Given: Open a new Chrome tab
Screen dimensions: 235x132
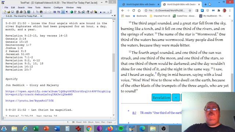Looking at the screenshot, I should pyautogui.click(x=206, y=4).
